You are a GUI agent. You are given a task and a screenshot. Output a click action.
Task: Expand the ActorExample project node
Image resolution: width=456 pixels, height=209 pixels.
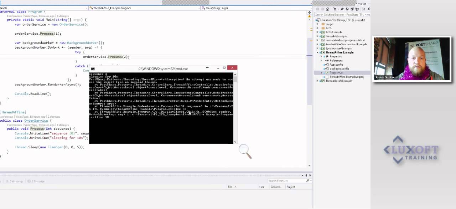317,32
